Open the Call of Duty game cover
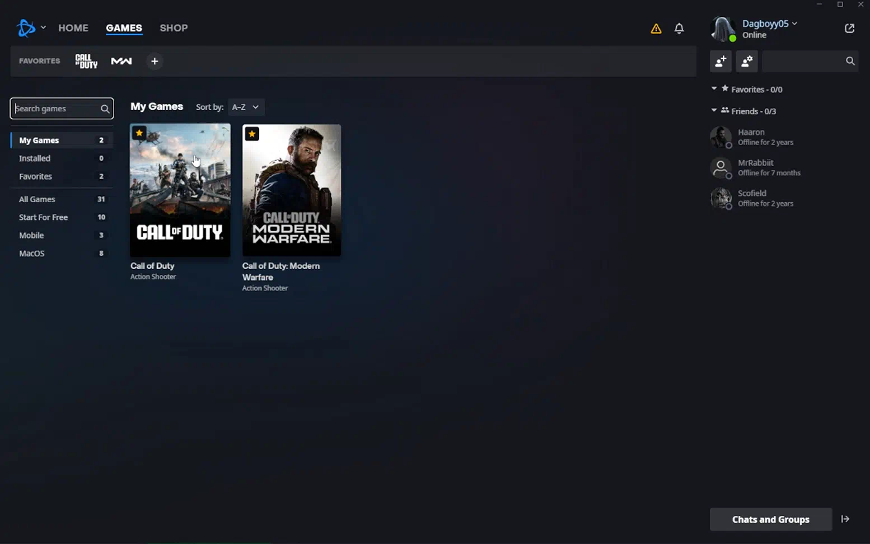This screenshot has height=544, width=870. tap(180, 190)
